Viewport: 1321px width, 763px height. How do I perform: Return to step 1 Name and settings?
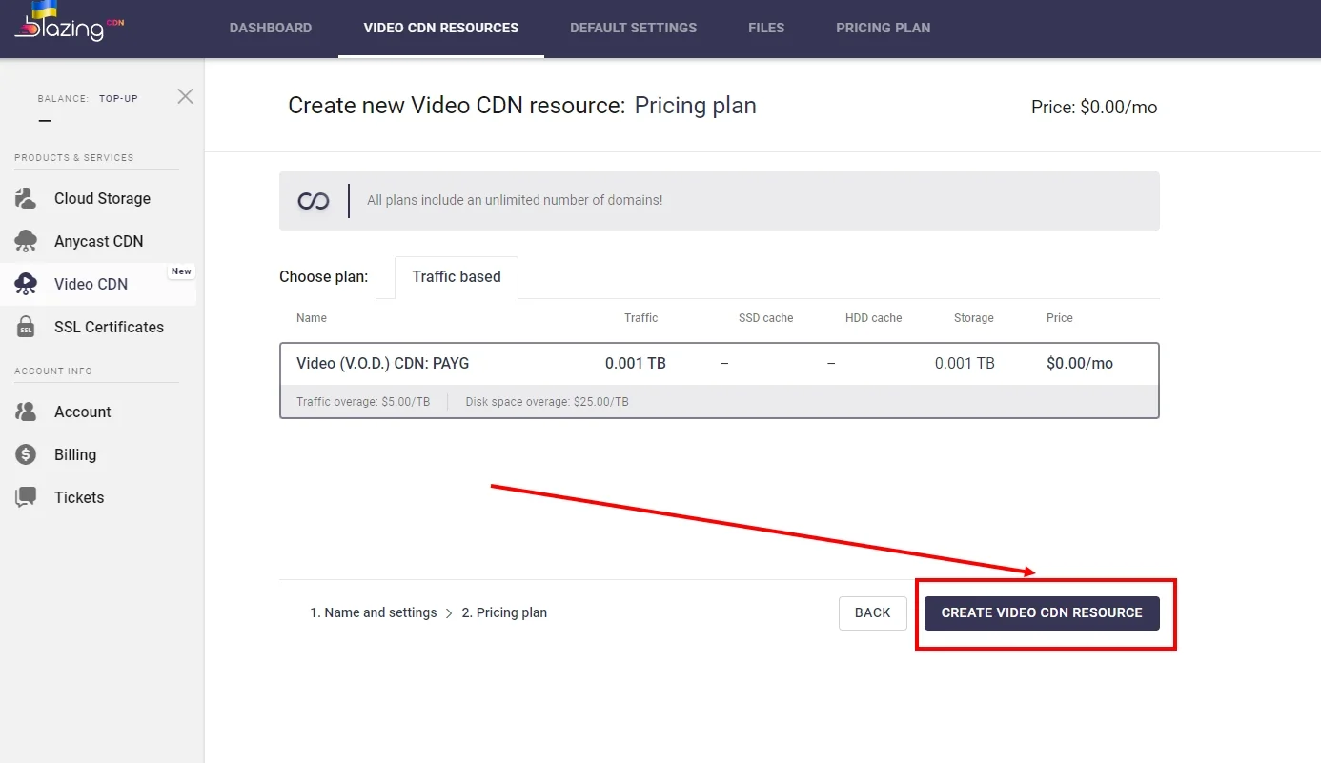coord(373,613)
